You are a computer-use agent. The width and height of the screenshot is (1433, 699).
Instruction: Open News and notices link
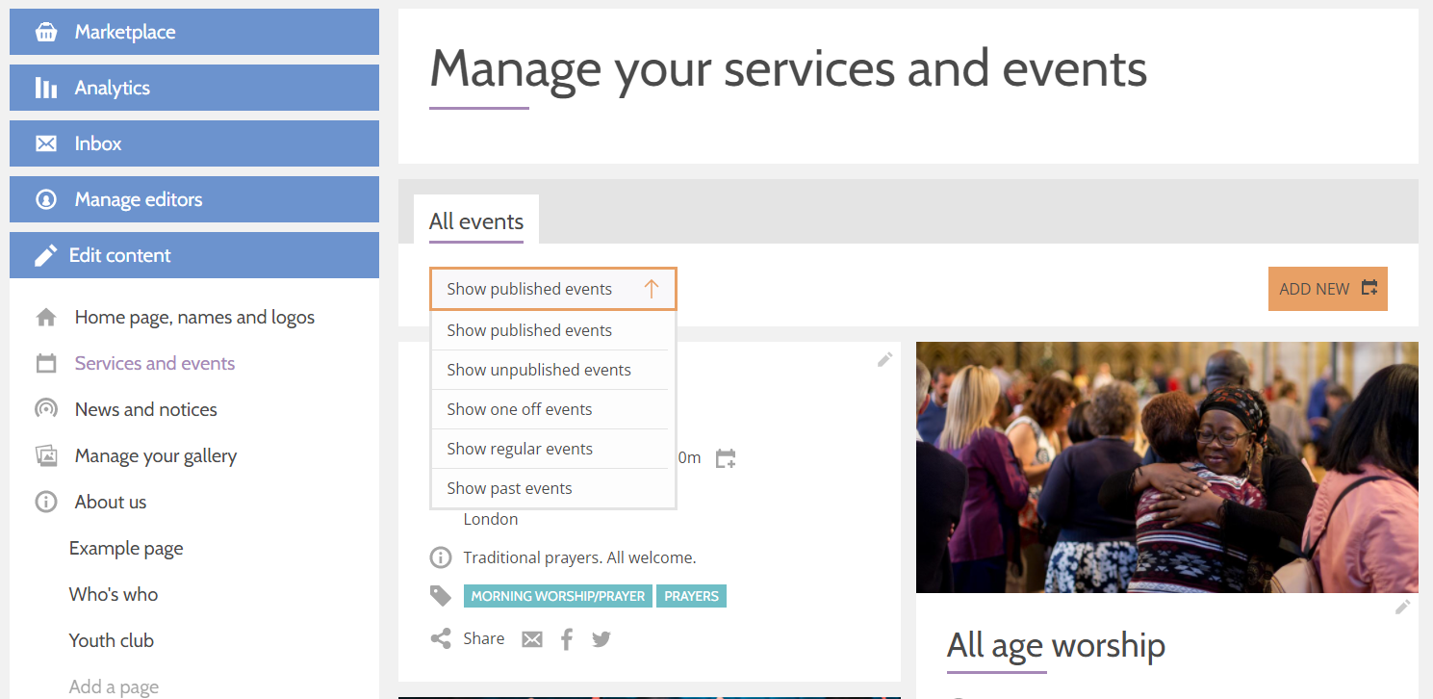click(x=146, y=409)
